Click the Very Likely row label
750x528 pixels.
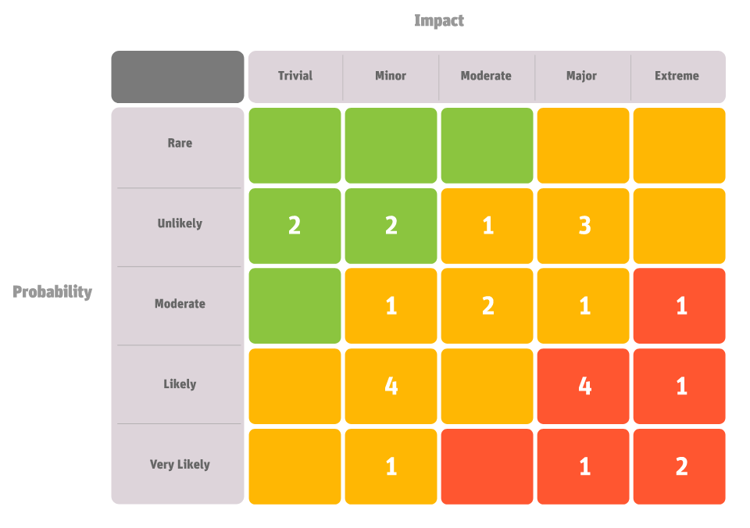[x=180, y=465]
